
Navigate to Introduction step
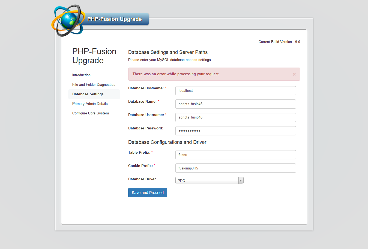point(81,75)
